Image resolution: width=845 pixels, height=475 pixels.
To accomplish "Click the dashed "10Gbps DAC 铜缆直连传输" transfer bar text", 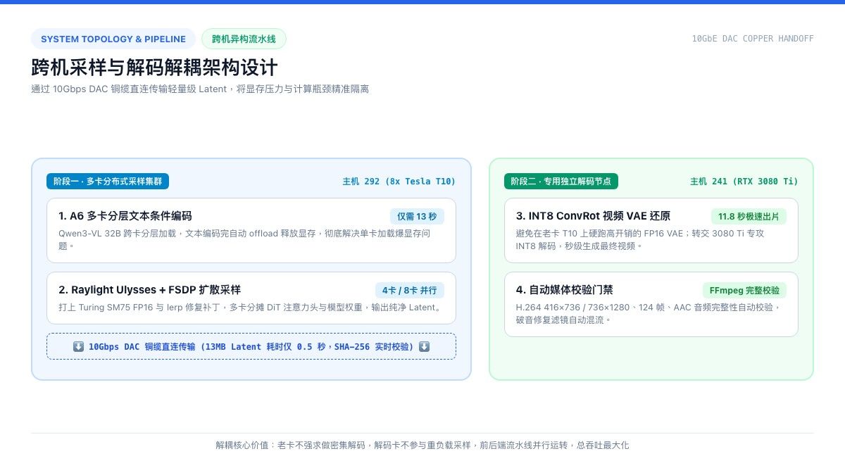I will pyautogui.click(x=251, y=346).
